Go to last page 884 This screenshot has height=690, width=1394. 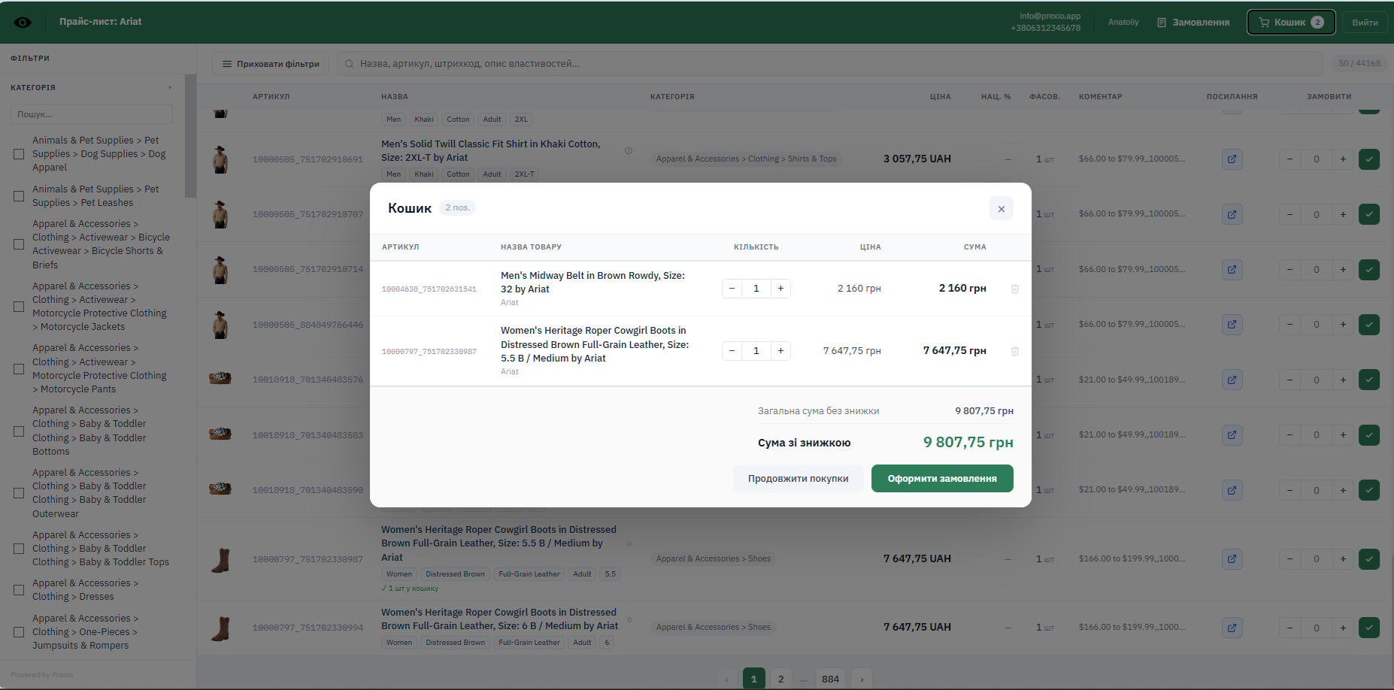[830, 679]
